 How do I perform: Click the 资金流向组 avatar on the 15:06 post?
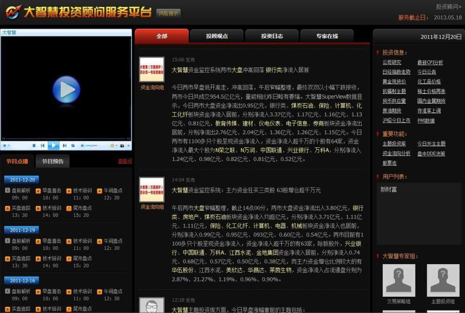tap(152, 69)
